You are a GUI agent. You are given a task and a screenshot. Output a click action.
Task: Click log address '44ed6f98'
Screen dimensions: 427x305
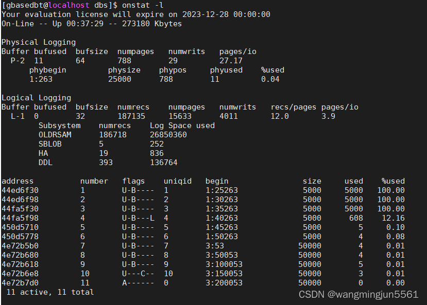(x=20, y=199)
